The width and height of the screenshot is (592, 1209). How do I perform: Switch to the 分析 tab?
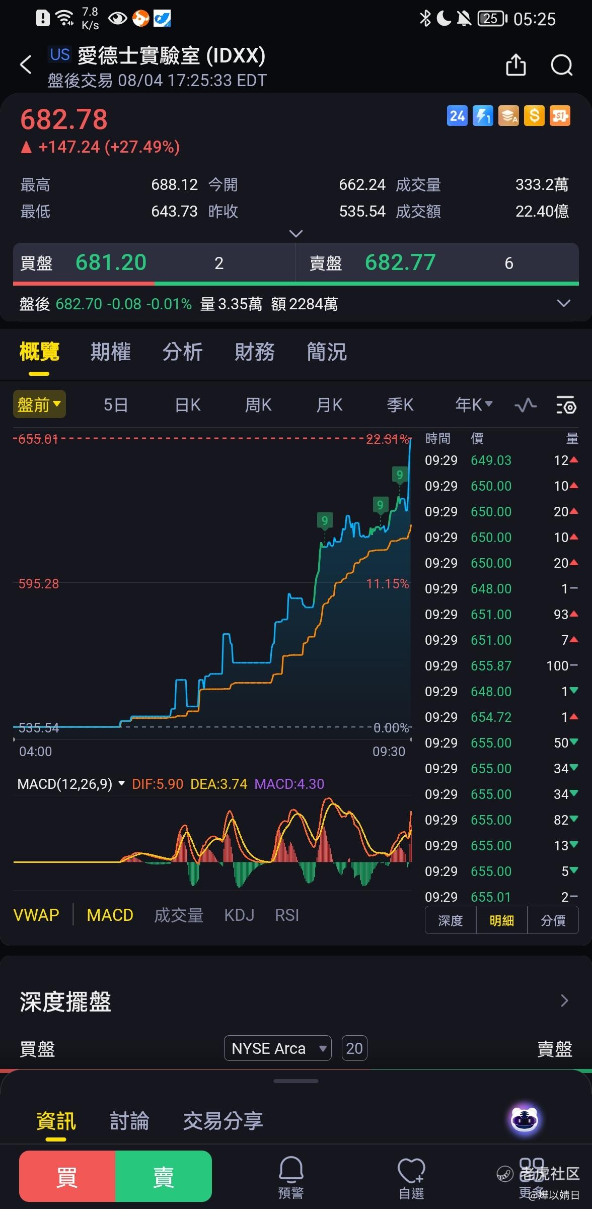point(183,352)
